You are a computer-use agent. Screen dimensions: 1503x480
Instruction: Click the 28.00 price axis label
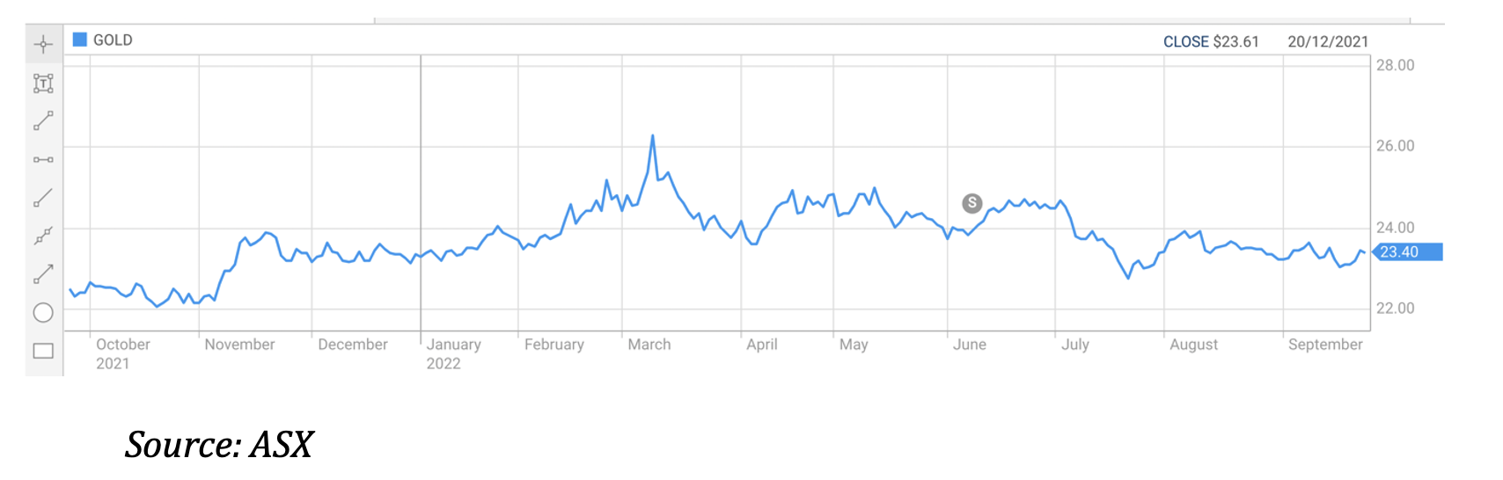coord(1395,65)
